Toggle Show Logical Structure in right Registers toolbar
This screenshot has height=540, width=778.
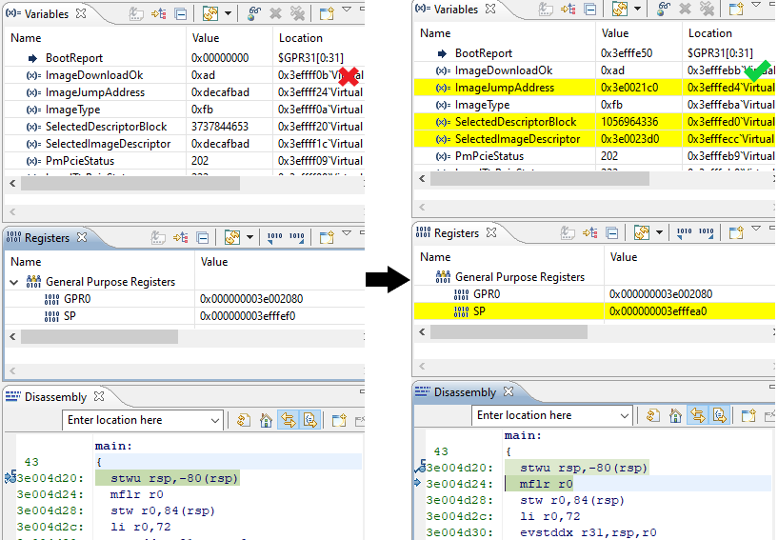[590, 232]
